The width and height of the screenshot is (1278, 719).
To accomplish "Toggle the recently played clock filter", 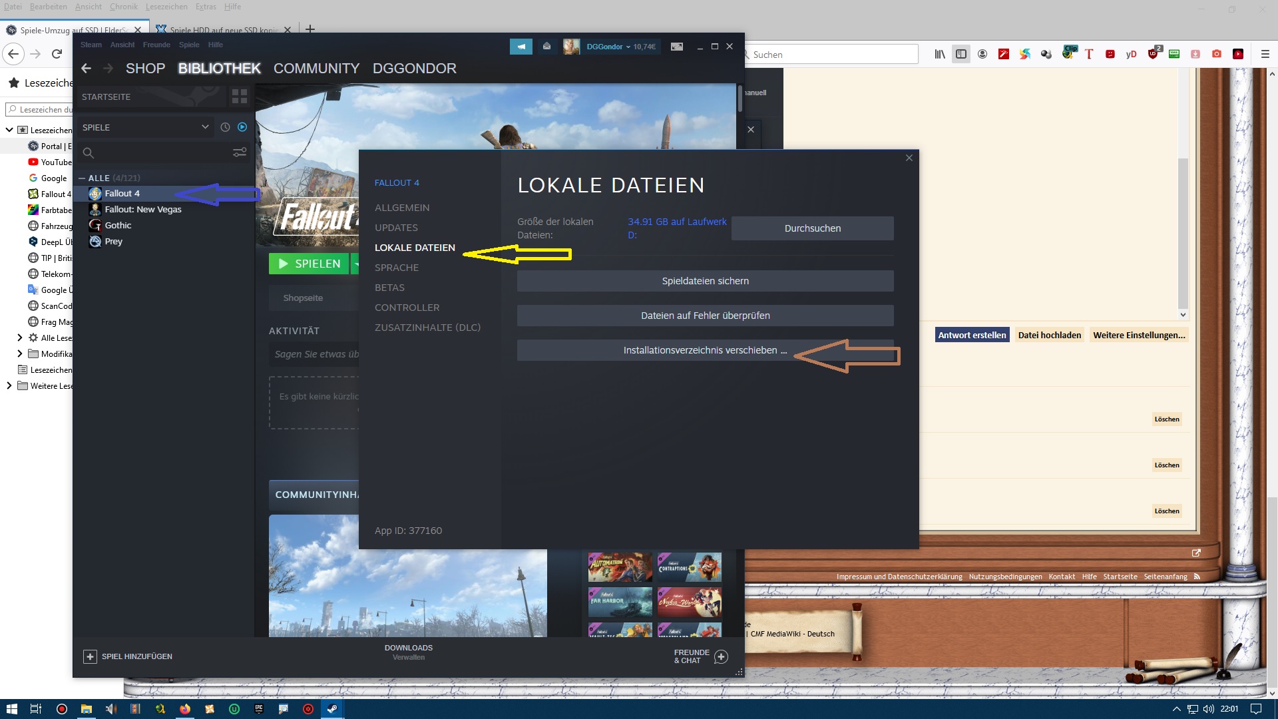I will [225, 126].
